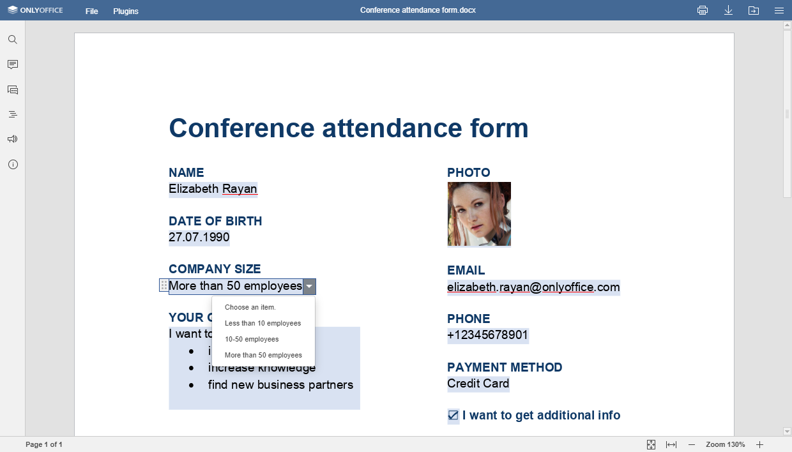
Task: Click the document title 'Conference attendance form.docx'
Action: coord(418,10)
